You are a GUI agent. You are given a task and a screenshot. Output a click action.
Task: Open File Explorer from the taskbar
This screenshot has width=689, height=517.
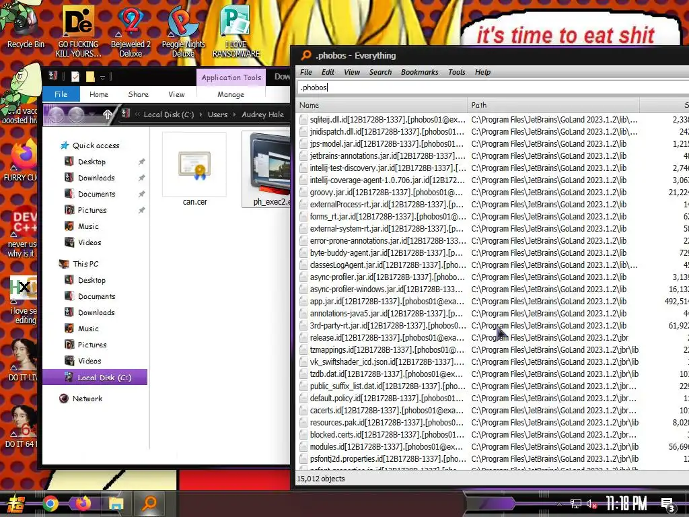click(x=116, y=504)
